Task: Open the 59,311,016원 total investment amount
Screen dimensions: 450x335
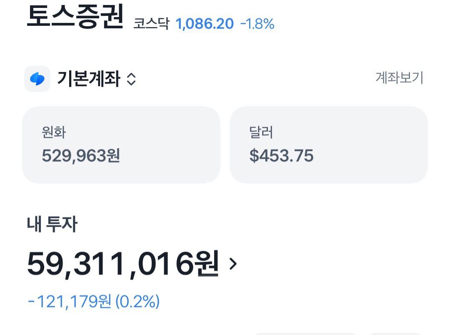Action: (x=122, y=264)
